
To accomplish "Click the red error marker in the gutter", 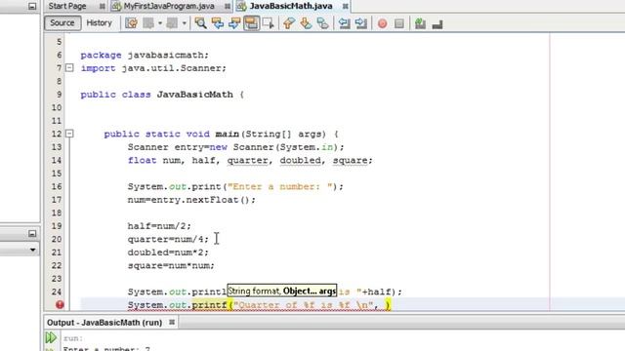I will coord(60,305).
